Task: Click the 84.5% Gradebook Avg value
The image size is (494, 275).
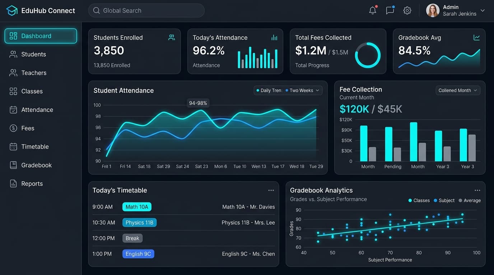Action: coord(414,51)
